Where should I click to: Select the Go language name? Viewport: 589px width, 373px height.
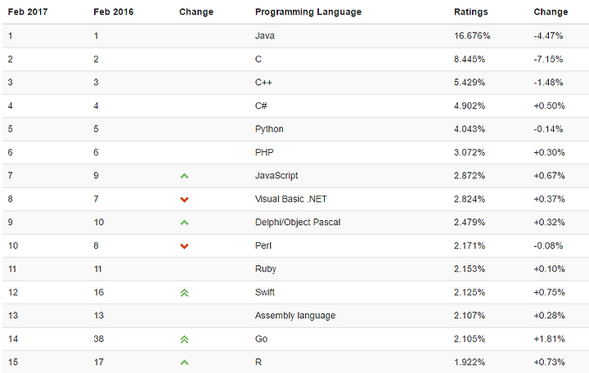pos(262,339)
